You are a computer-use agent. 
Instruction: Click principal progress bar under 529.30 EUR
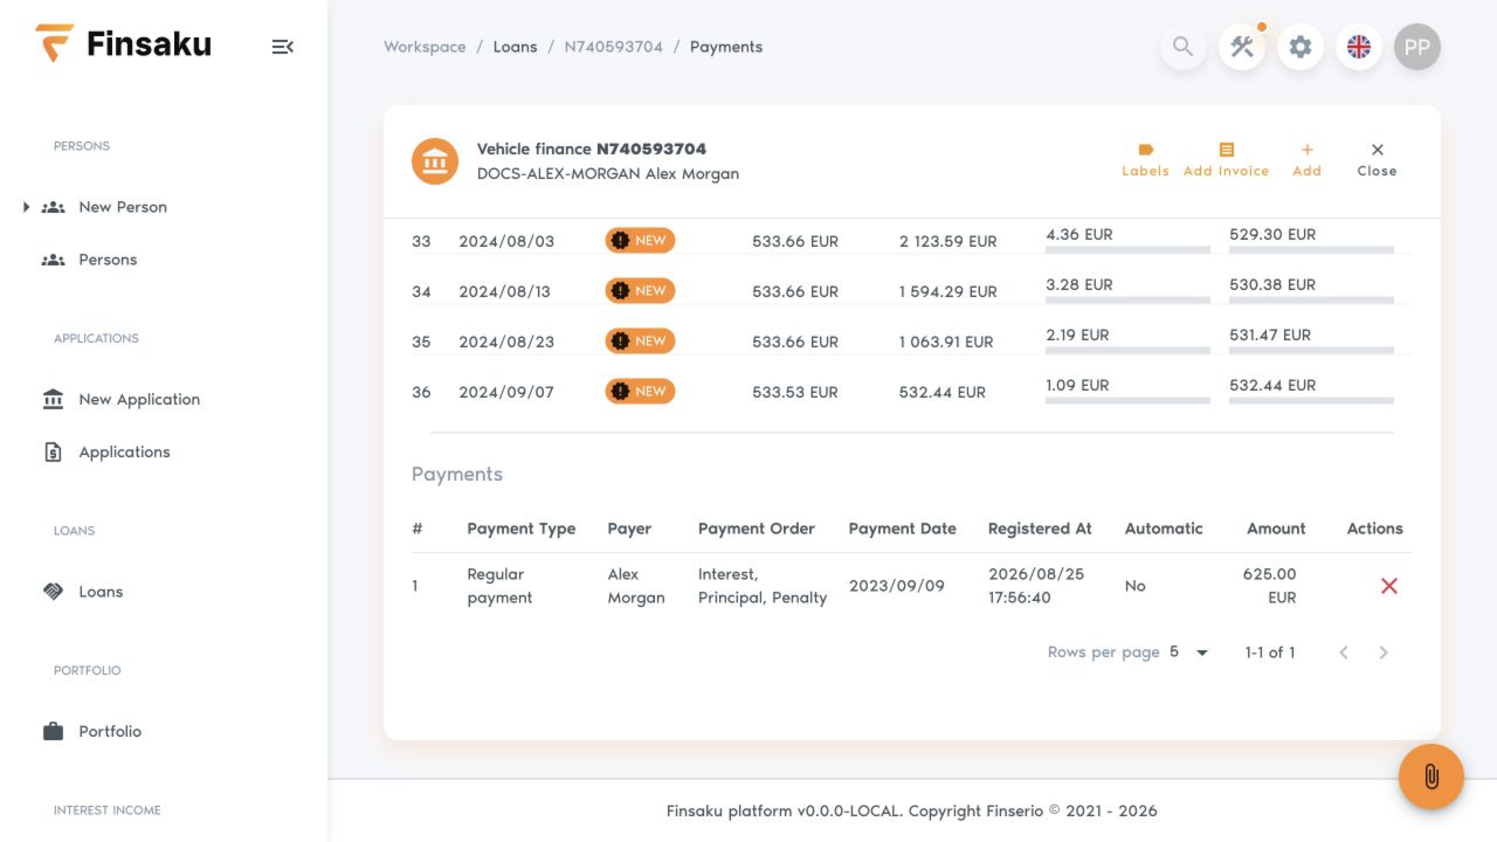click(1311, 250)
